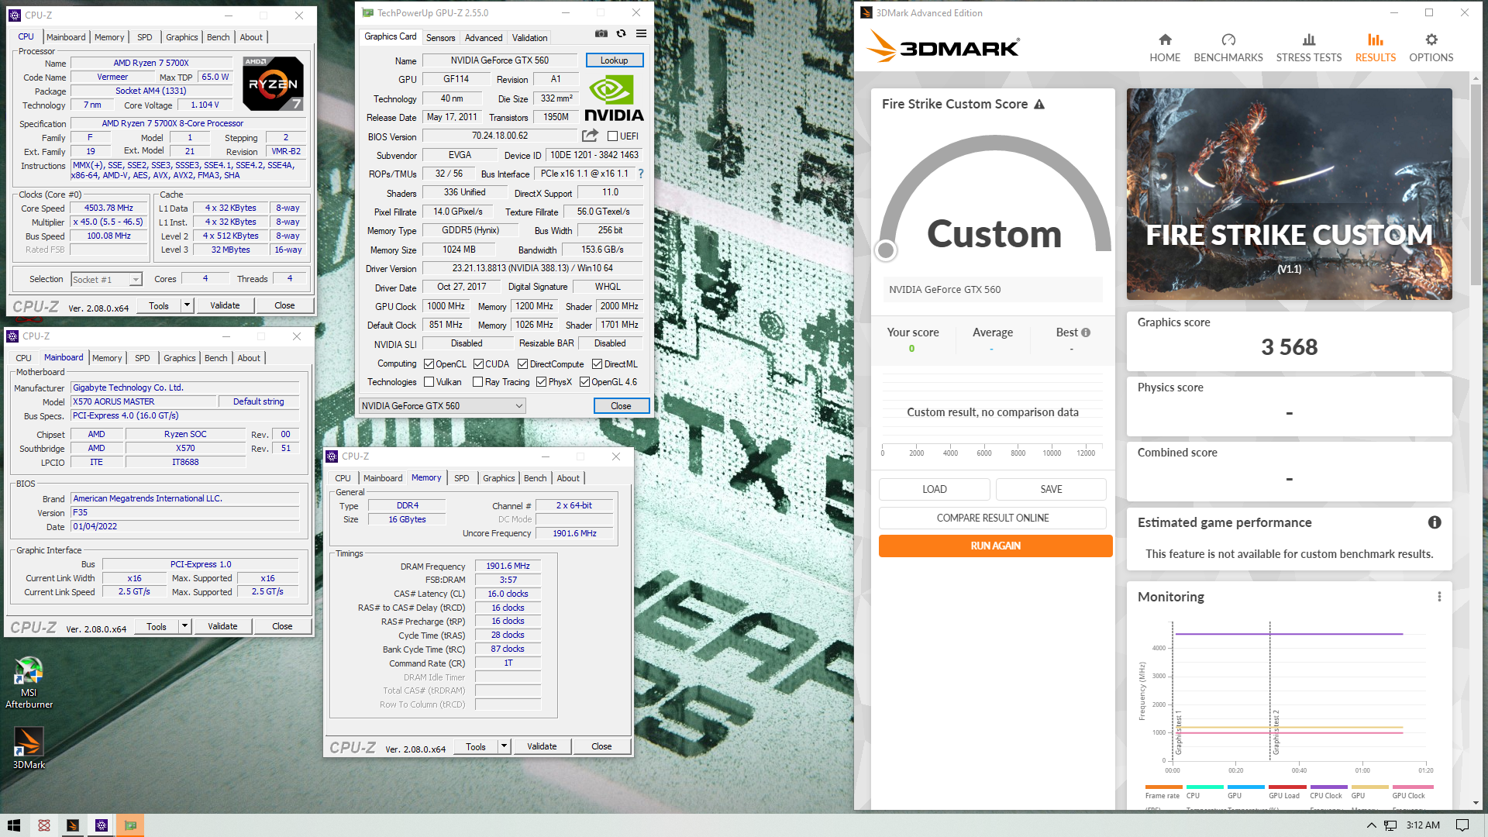Click the warning icon beside Fire Strike Custom Score

click(x=1039, y=104)
